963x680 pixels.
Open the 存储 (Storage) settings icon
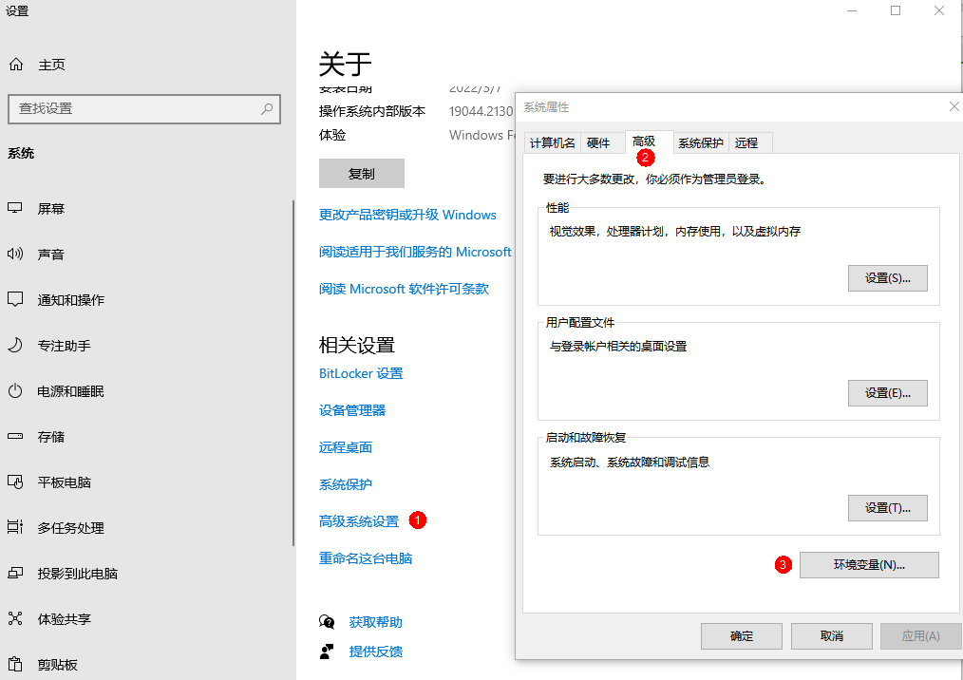point(19,437)
